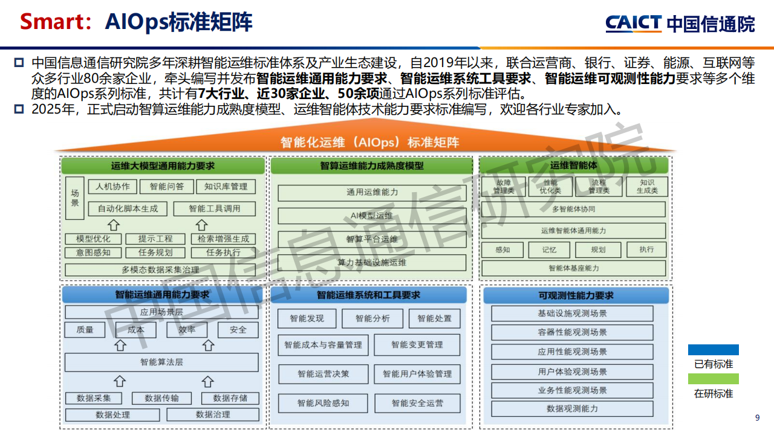Select the 运维大模型通用能力要求 header

(163, 166)
